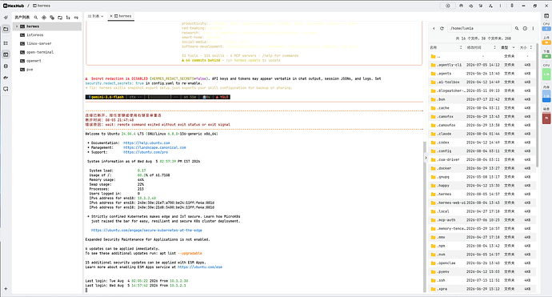Screen dimensions: 552x297
Task: Open the title bar vertical dots menu
Action: [x=500, y=6]
